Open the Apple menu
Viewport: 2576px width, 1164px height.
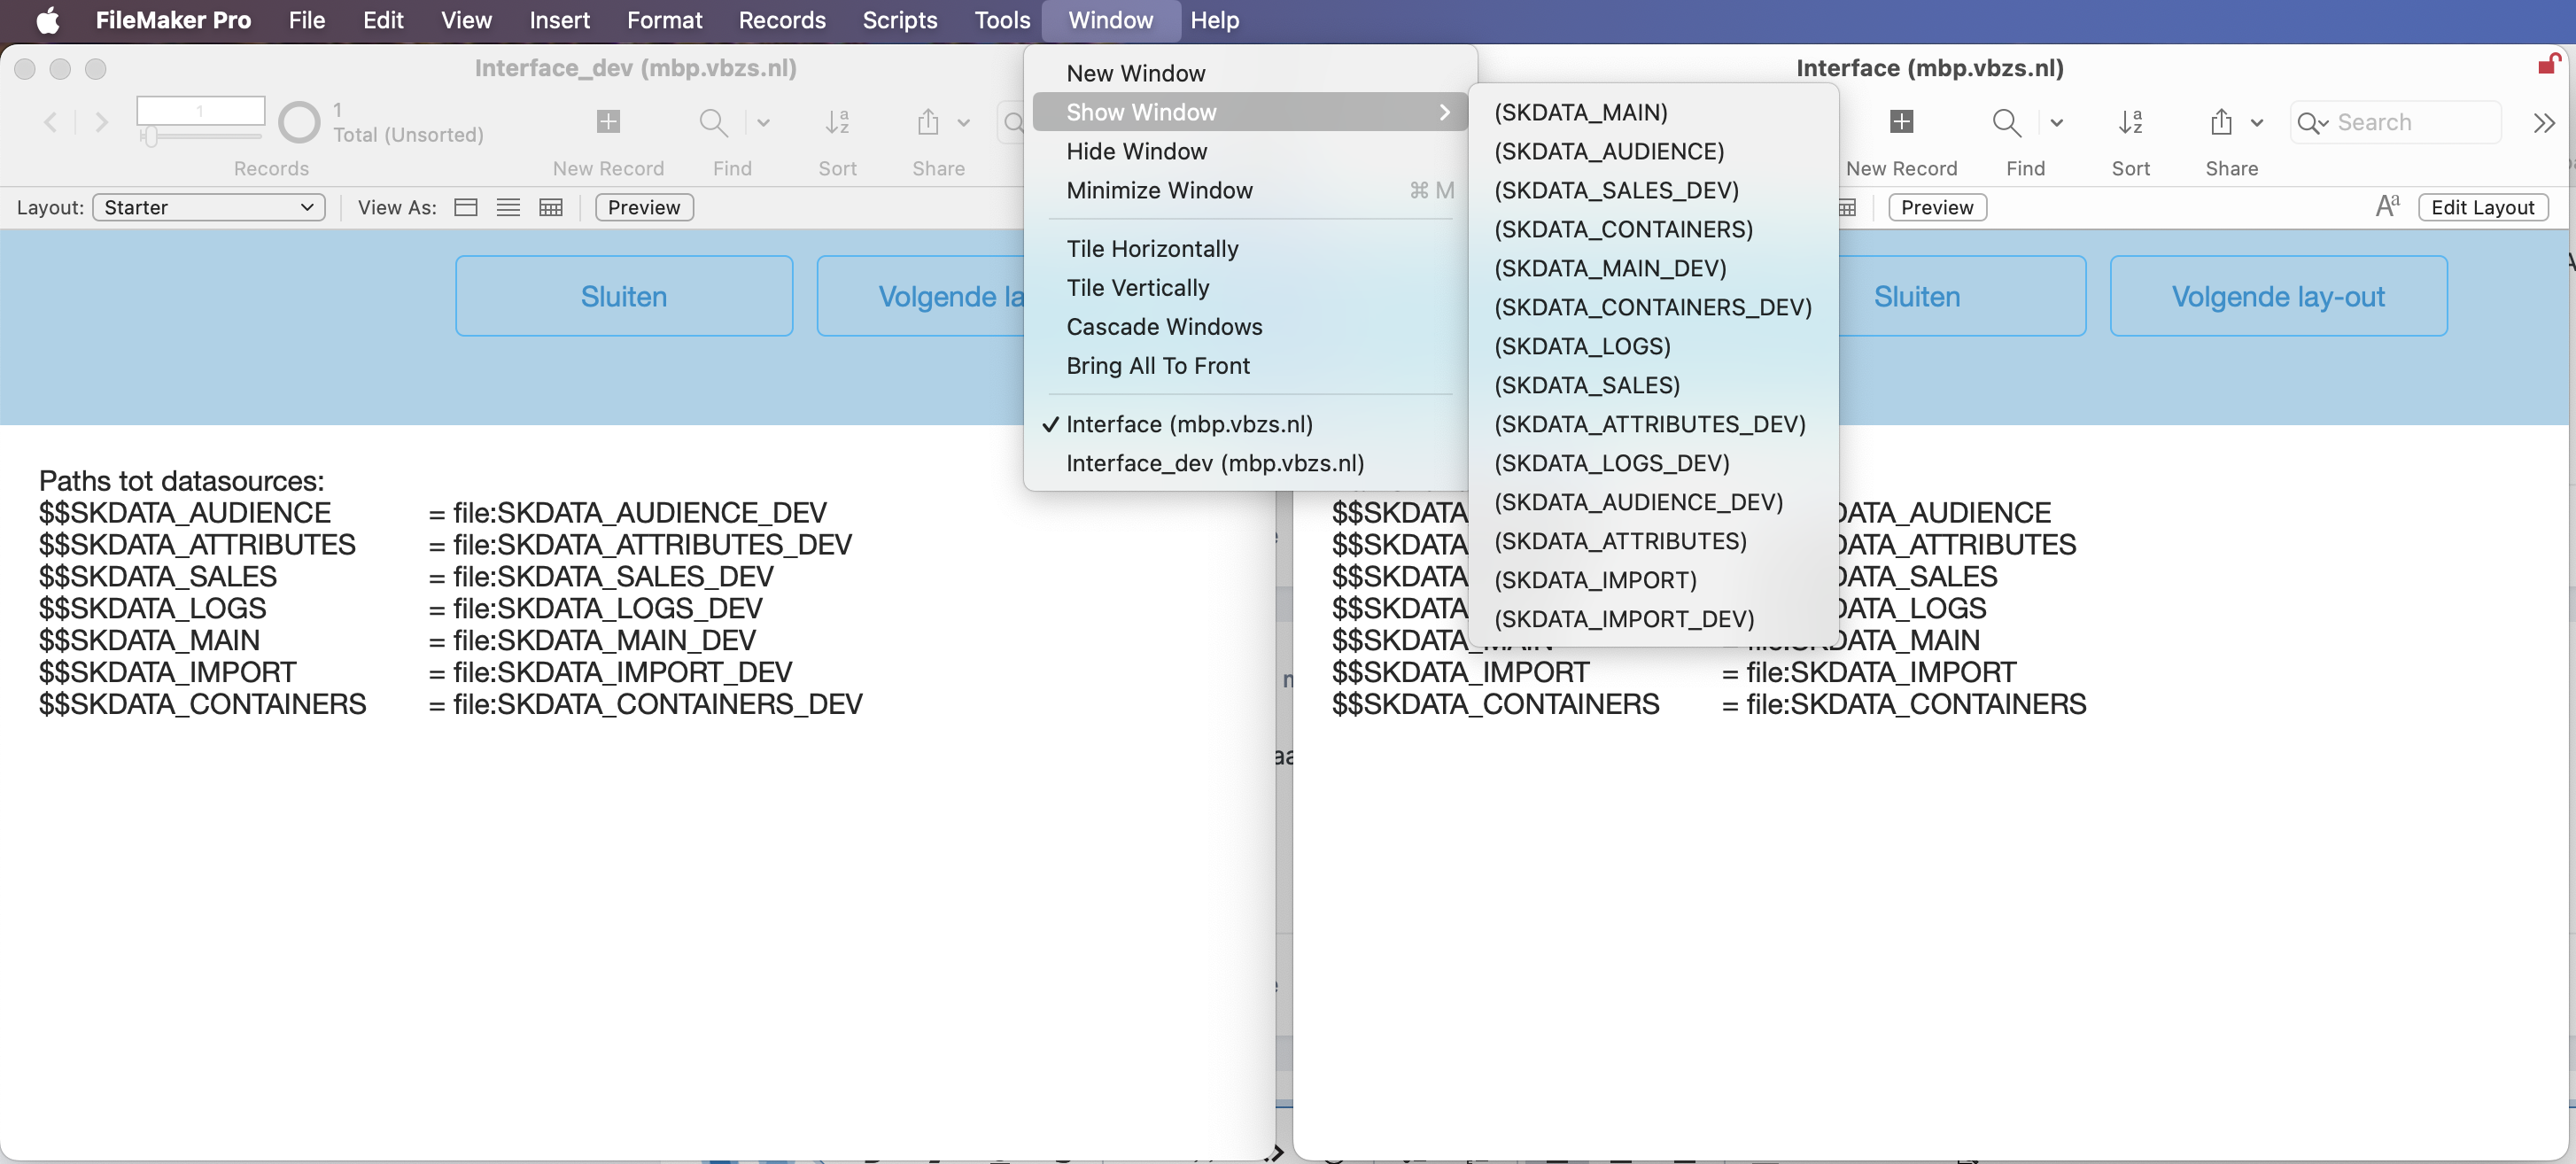click(47, 20)
